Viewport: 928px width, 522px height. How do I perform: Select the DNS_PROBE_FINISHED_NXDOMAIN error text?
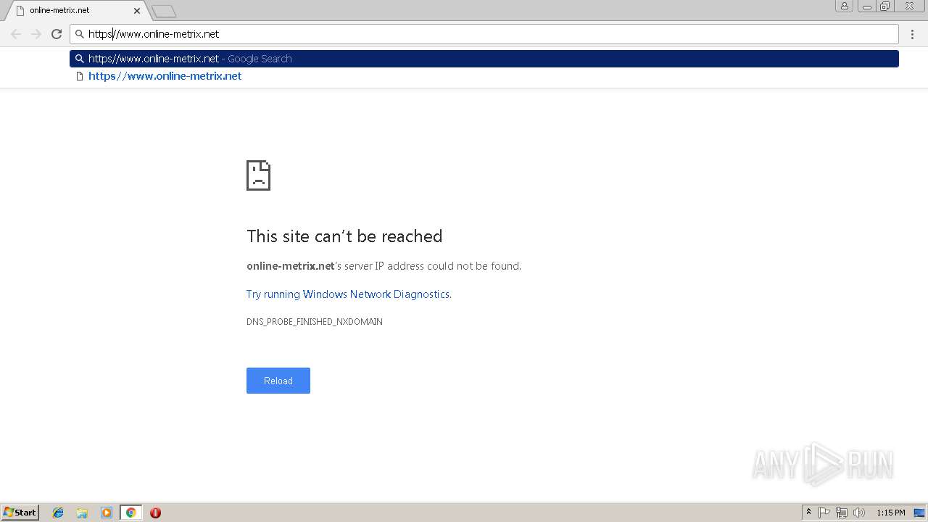pos(315,322)
